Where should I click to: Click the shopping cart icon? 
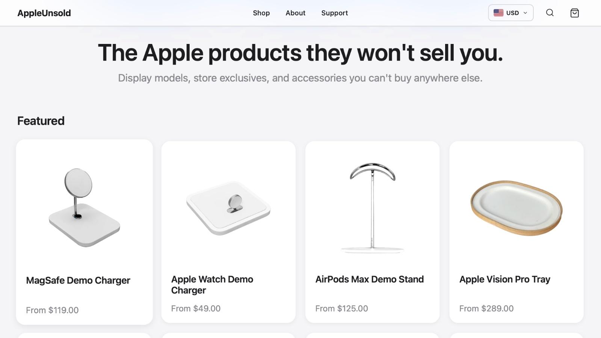574,13
